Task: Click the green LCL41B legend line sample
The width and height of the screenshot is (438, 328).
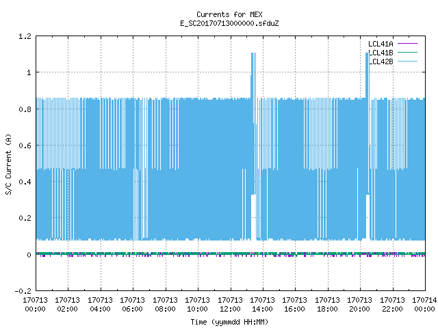Action: click(407, 53)
